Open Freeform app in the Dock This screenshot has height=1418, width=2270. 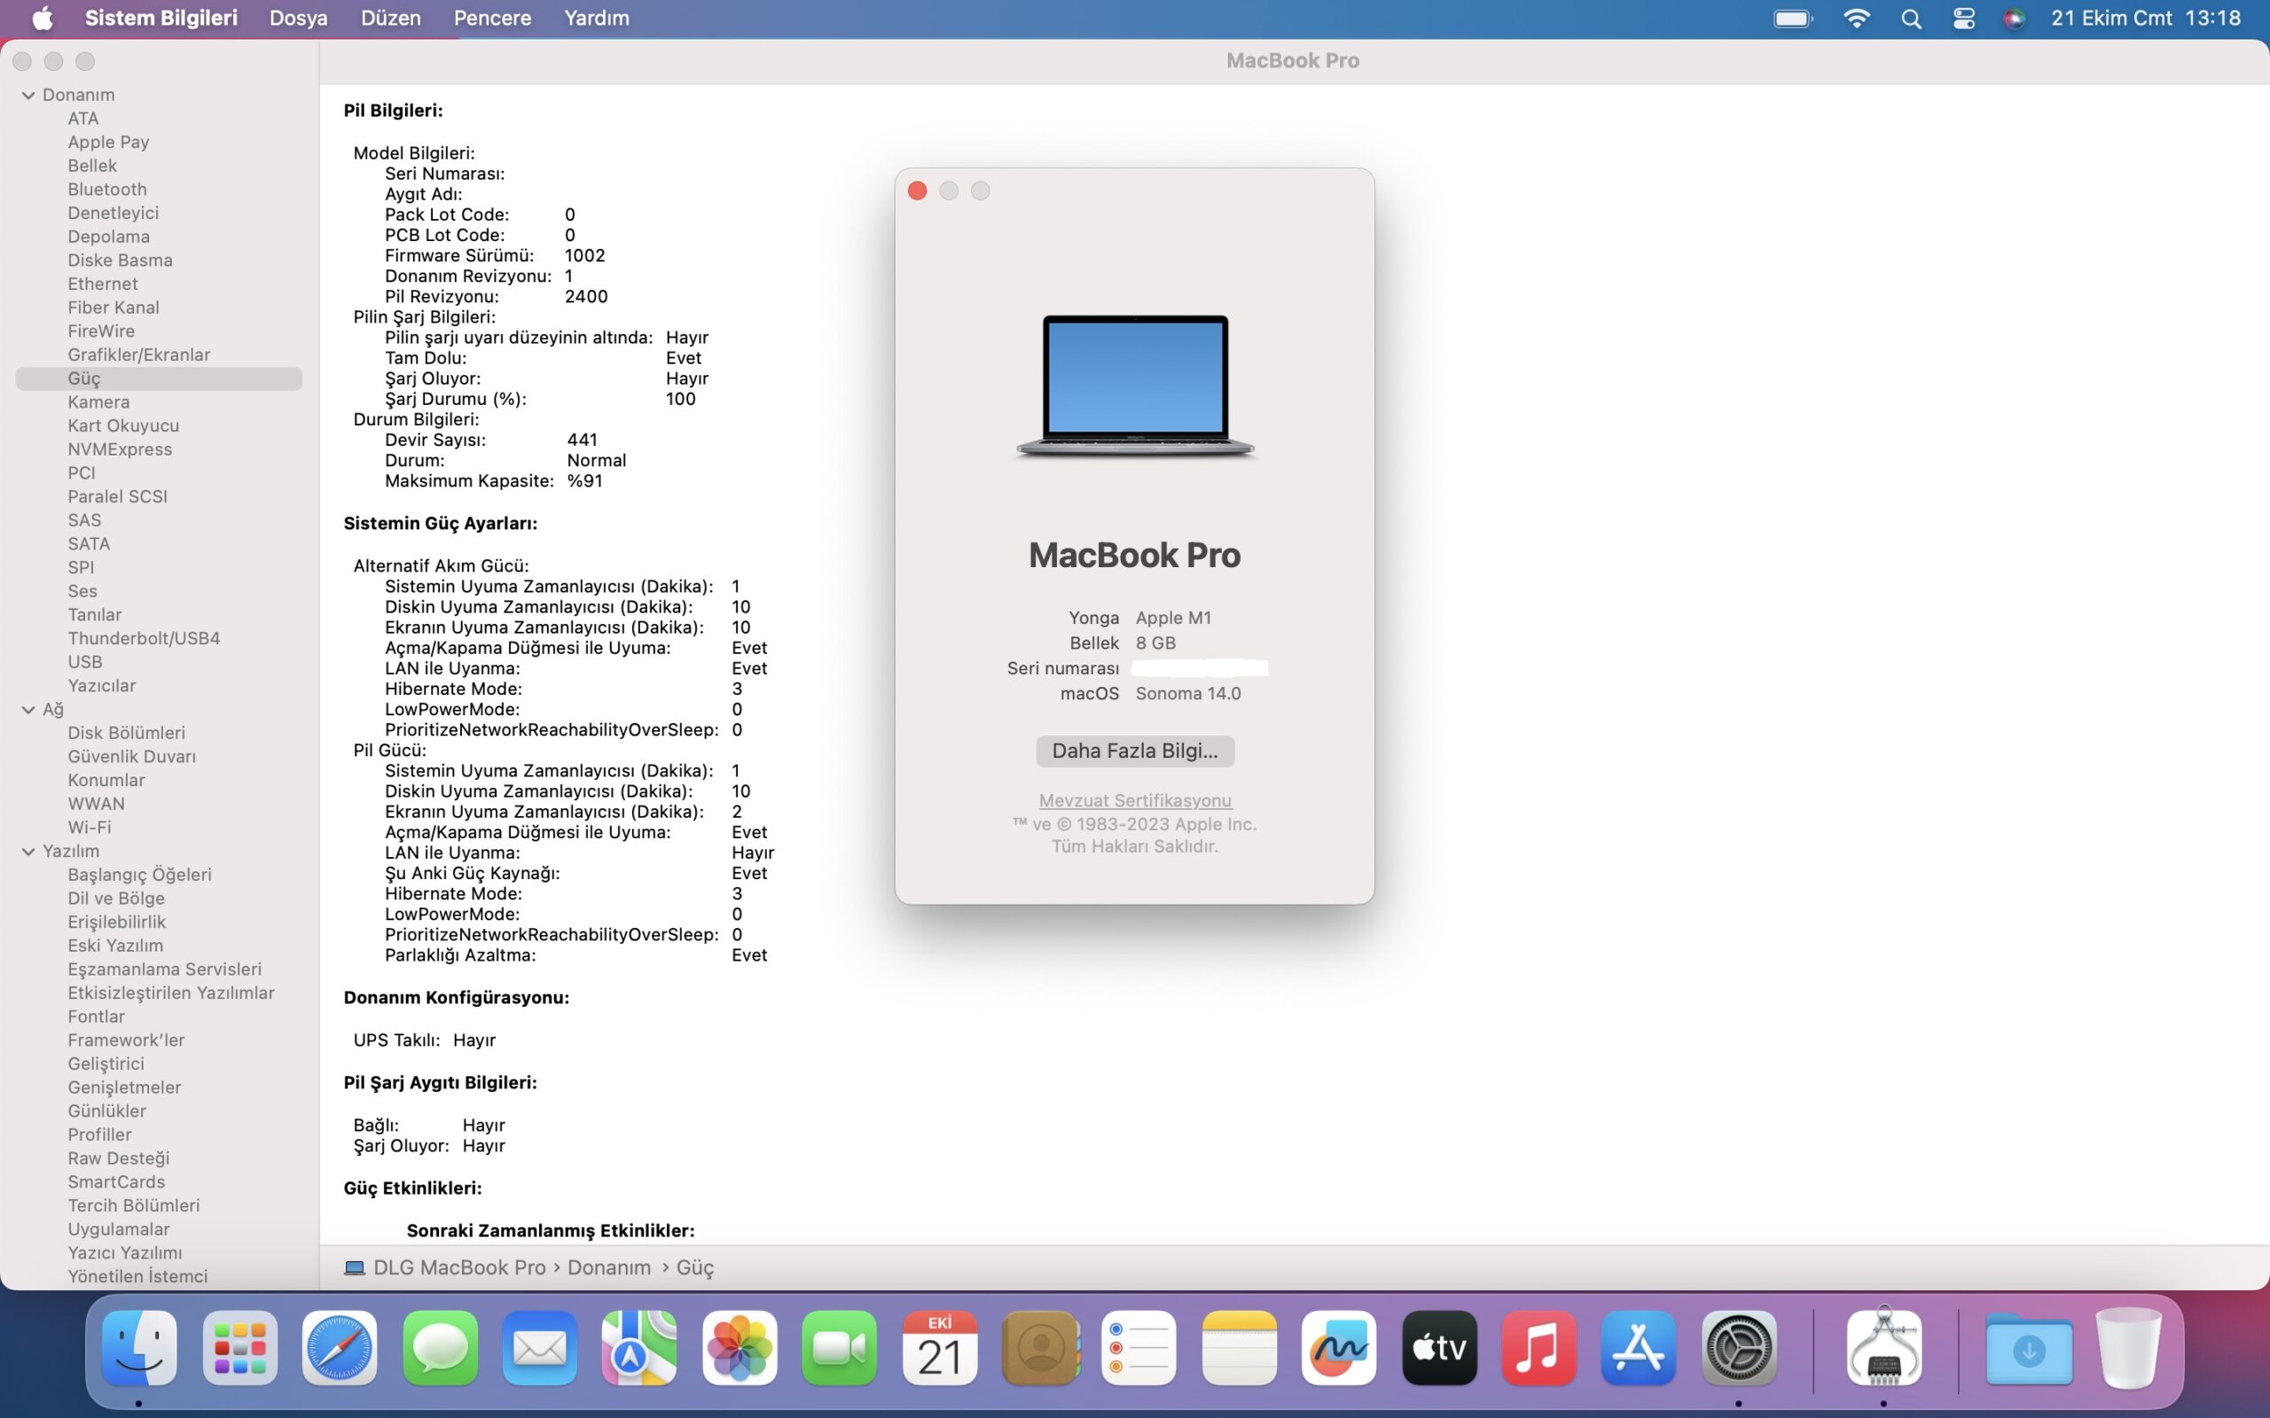[1340, 1349]
